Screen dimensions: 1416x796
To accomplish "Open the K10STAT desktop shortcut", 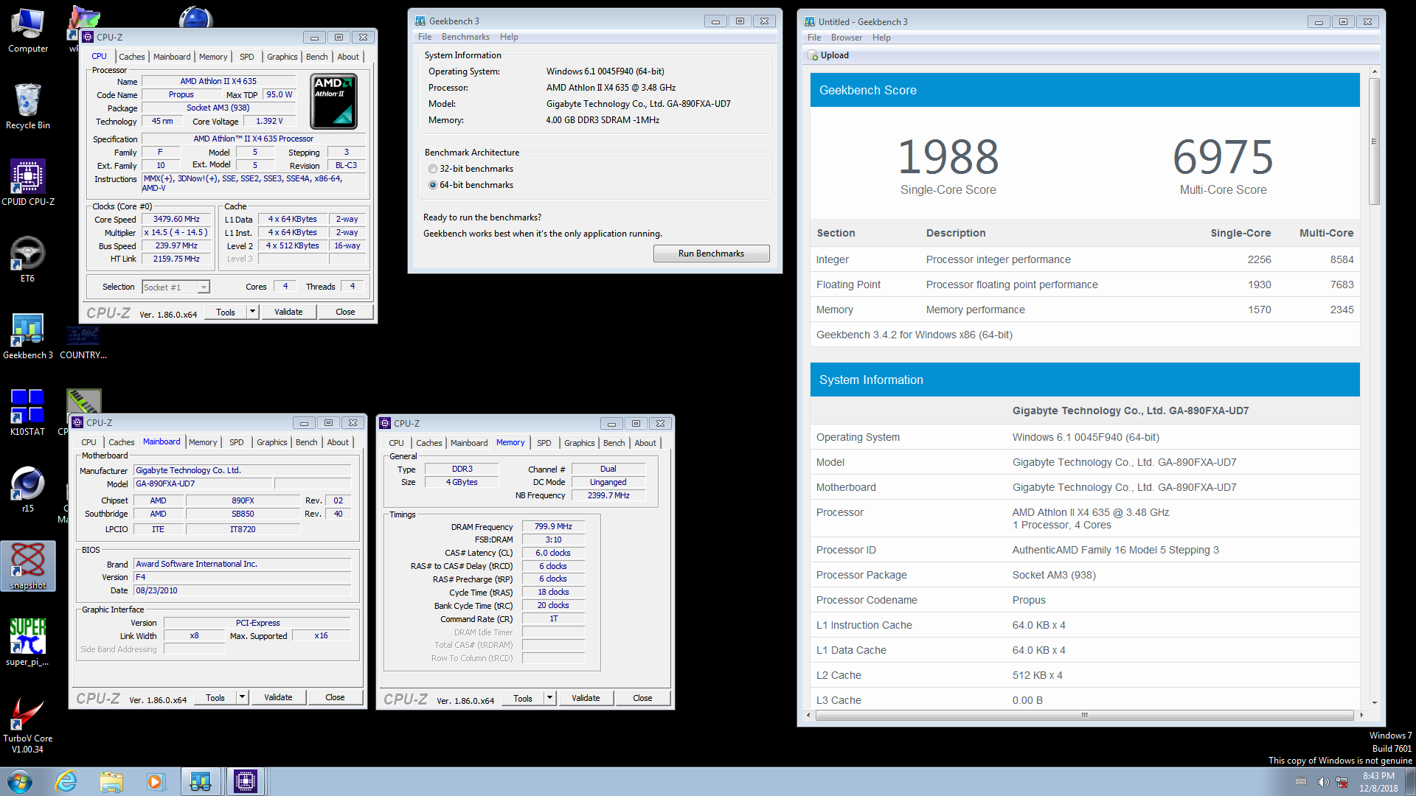I will pyautogui.click(x=28, y=412).
